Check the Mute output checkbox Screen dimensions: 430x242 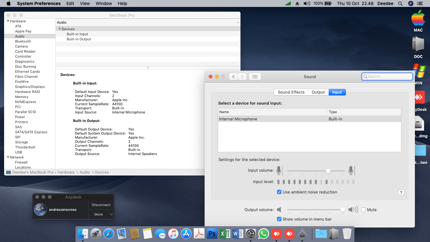pos(364,210)
